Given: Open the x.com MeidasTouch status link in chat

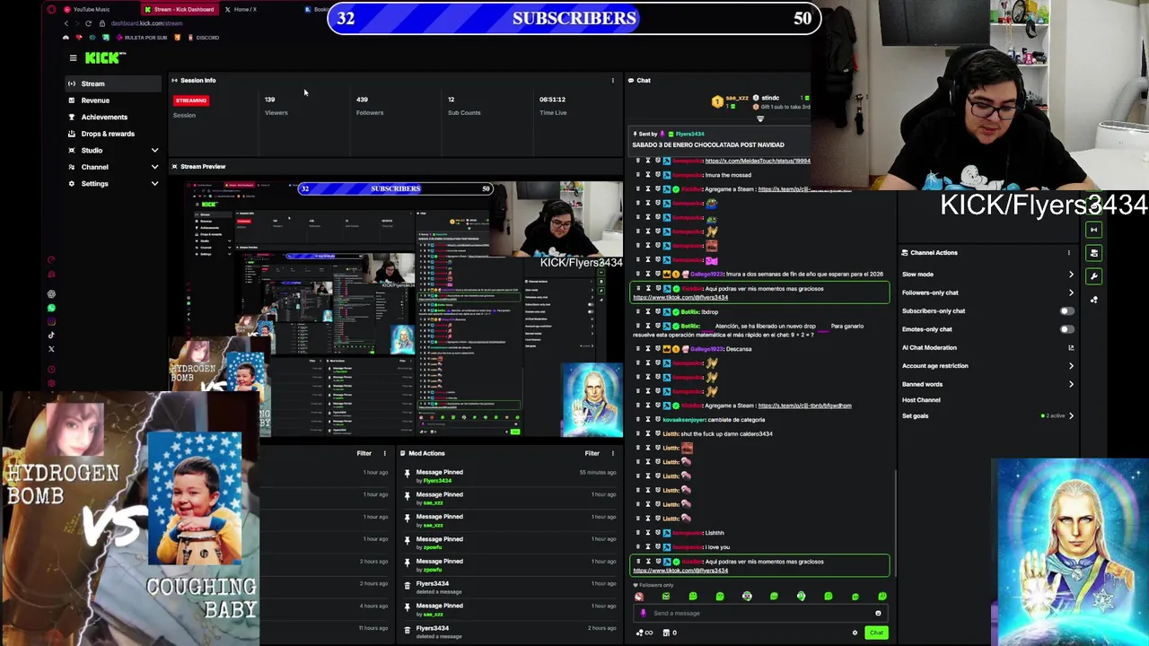Looking at the screenshot, I should pos(758,161).
